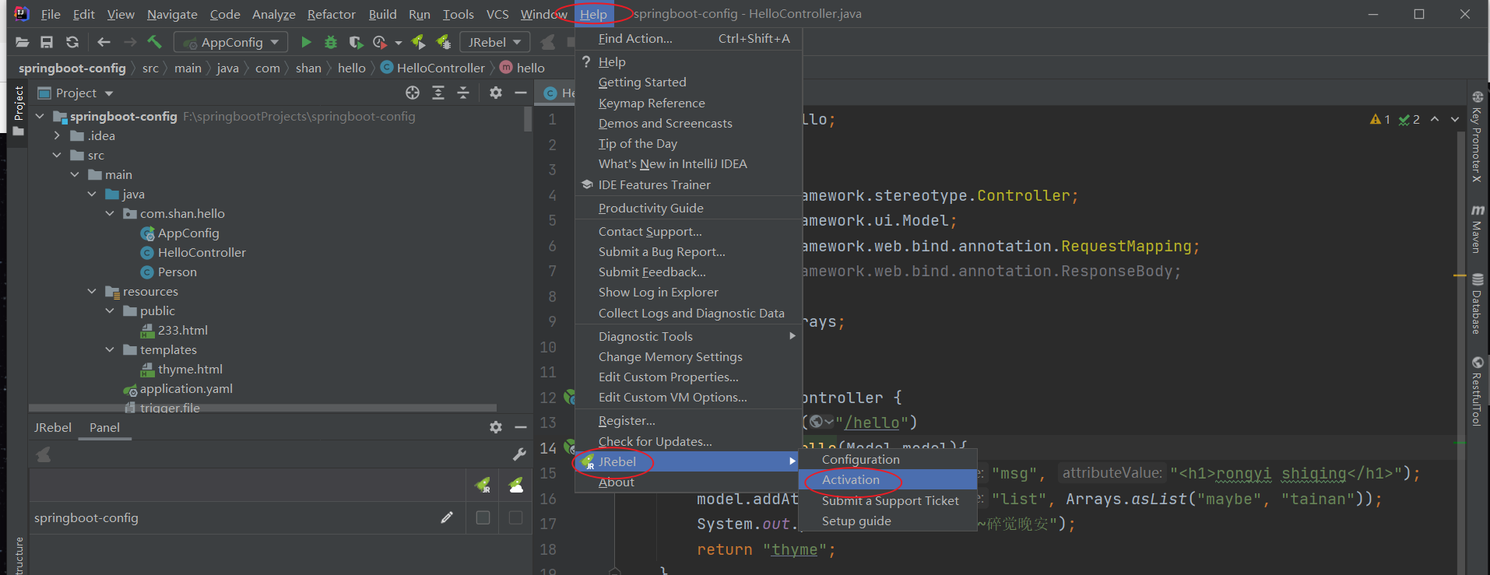Collapse the public folder node
Screen dimensions: 1490x575
click(x=110, y=310)
